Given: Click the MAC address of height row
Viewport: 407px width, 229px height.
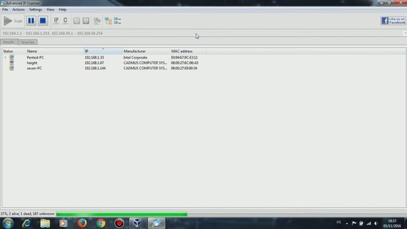Looking at the screenshot, I should 184,63.
